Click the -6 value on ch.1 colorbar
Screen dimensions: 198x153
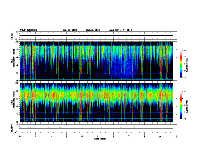(184, 50)
